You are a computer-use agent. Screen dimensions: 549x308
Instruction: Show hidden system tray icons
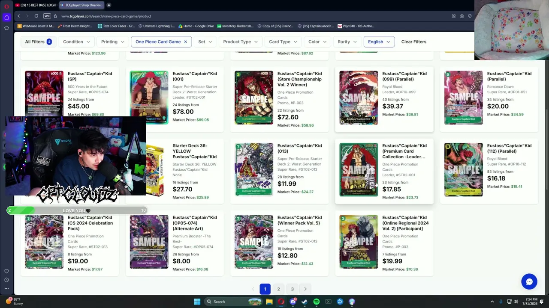click(x=492, y=302)
